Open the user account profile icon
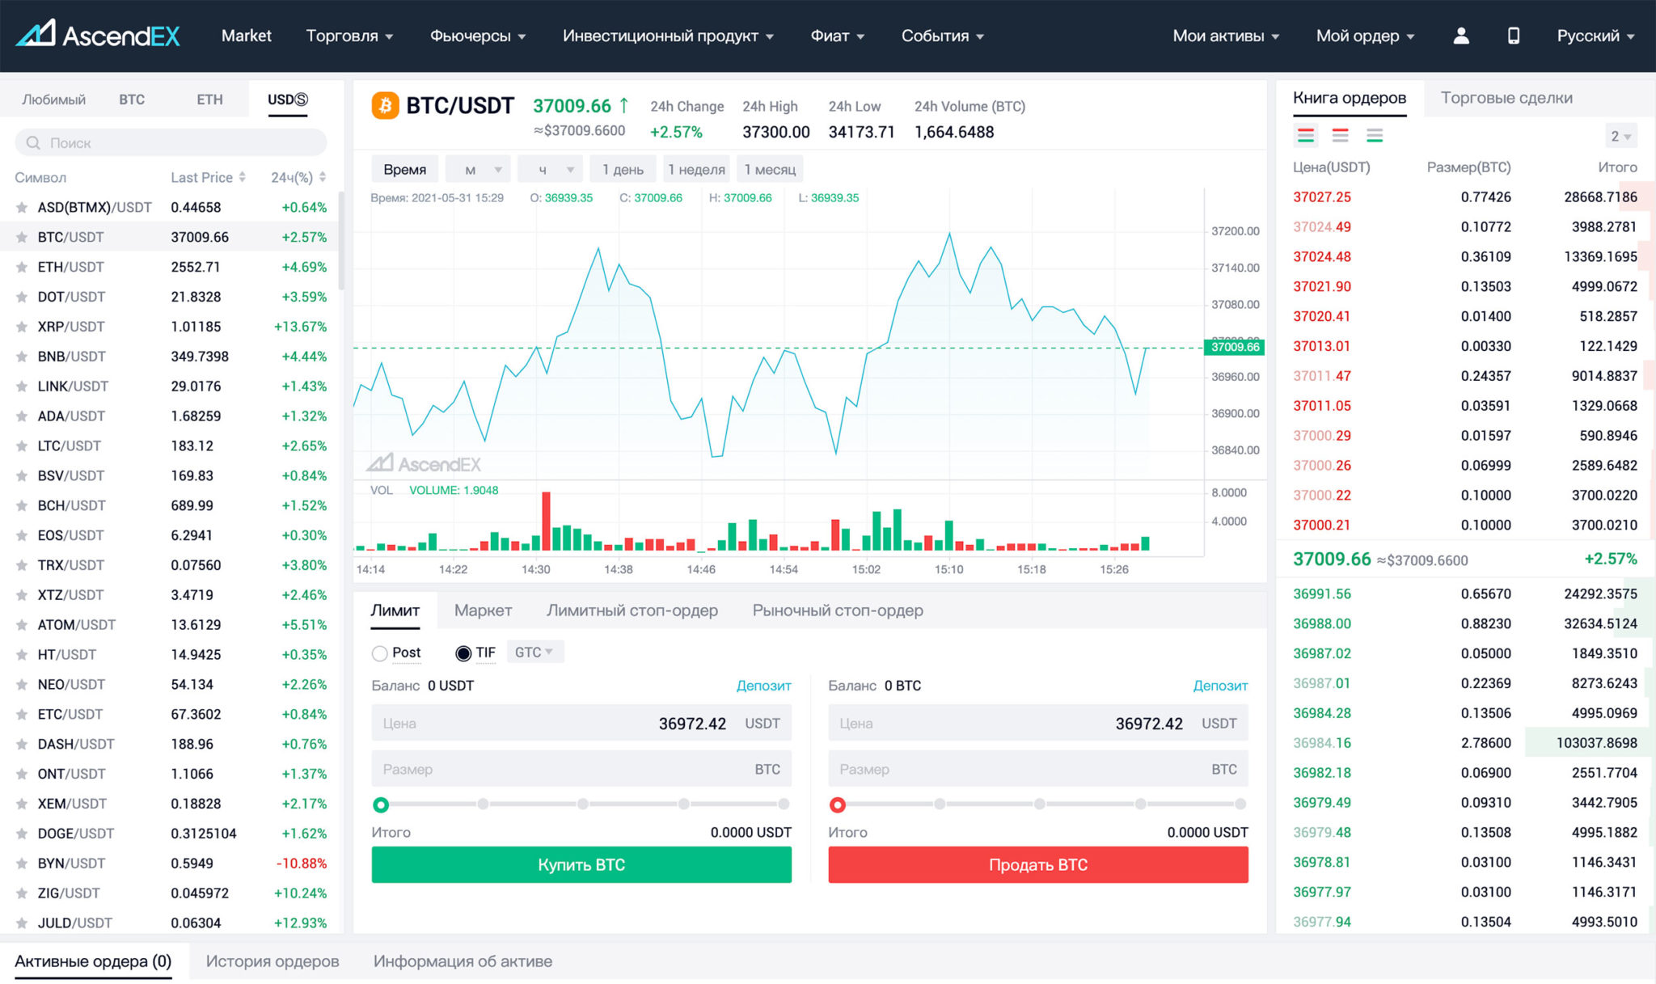Viewport: 1656px width, 984px height. coord(1460,36)
